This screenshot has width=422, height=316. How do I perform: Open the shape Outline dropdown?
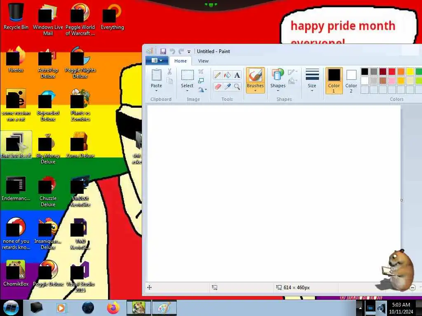click(293, 72)
